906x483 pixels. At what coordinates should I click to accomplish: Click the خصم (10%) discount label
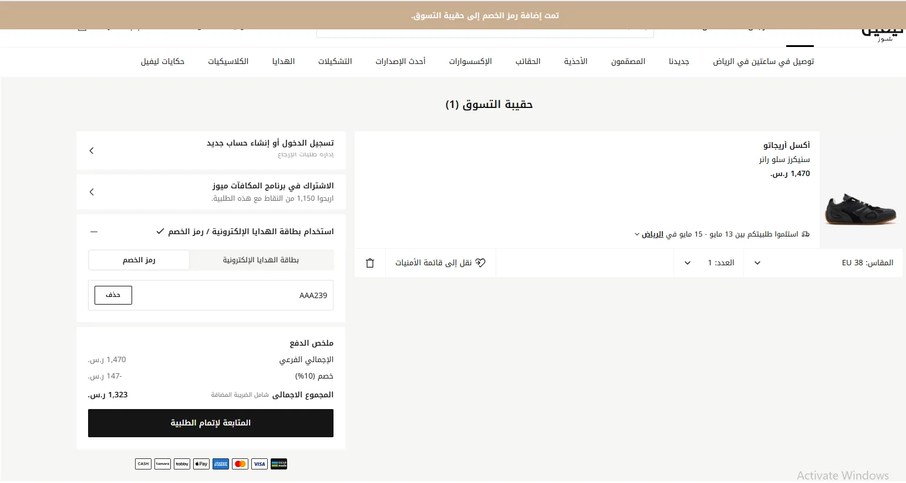[314, 376]
